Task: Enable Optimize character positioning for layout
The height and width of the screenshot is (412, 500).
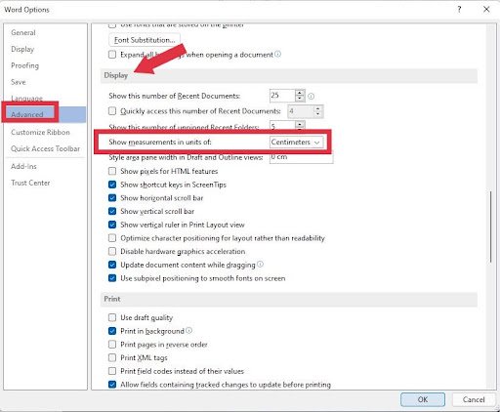Action: coord(112,238)
